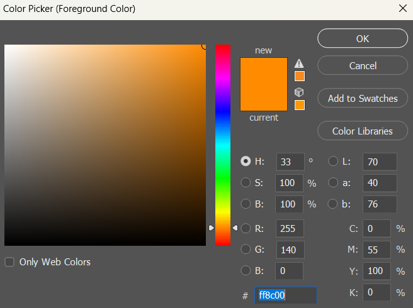Click the not web safe cube icon
The width and height of the screenshot is (413, 308).
tap(300, 92)
